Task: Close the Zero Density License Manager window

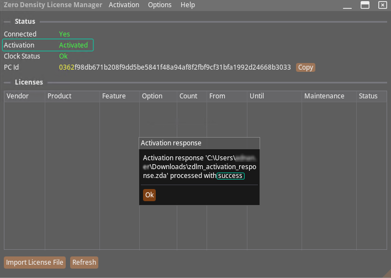Action: click(x=382, y=5)
